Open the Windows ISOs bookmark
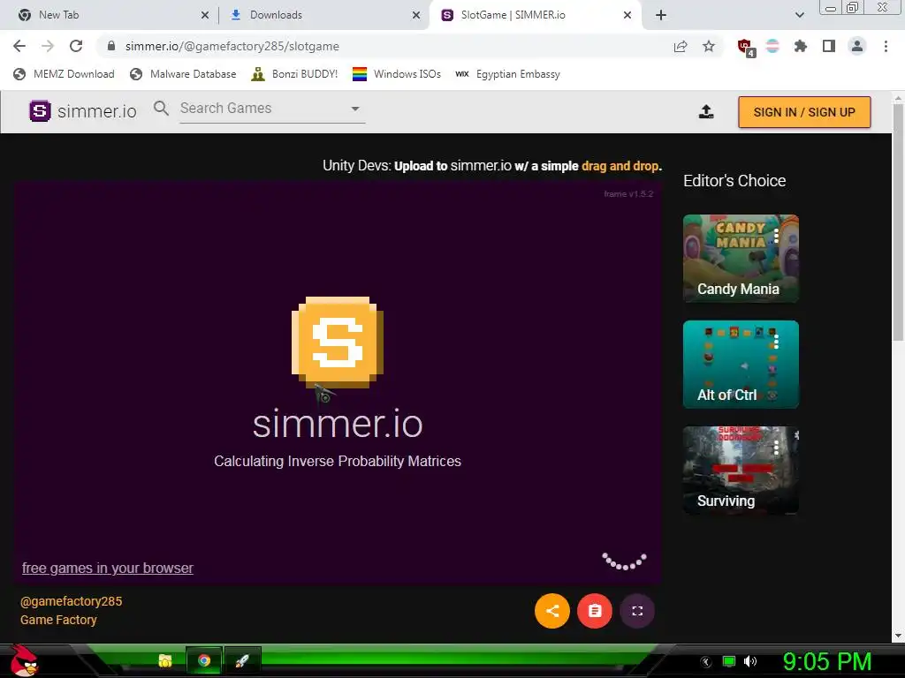 pyautogui.click(x=397, y=74)
